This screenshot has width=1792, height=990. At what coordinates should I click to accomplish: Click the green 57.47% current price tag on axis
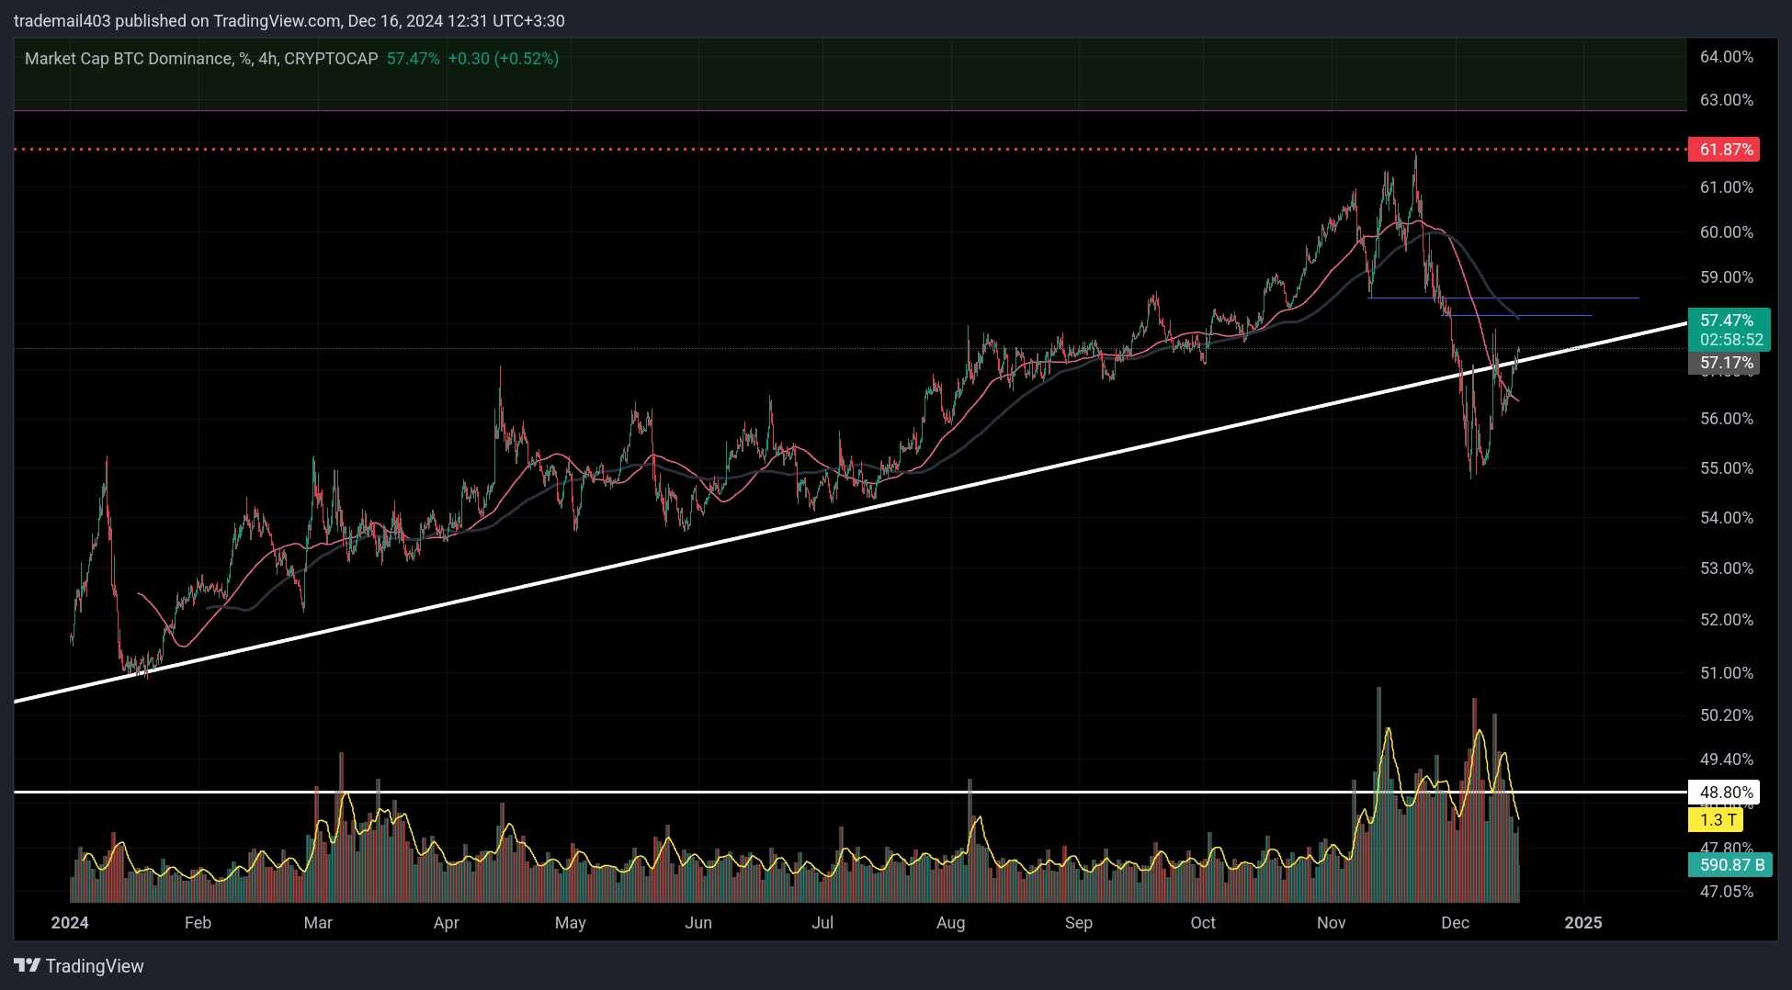pos(1726,321)
